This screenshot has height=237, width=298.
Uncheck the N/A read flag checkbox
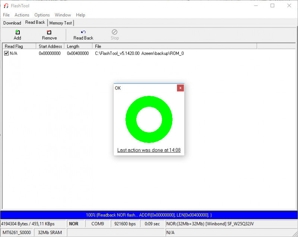click(x=6, y=53)
